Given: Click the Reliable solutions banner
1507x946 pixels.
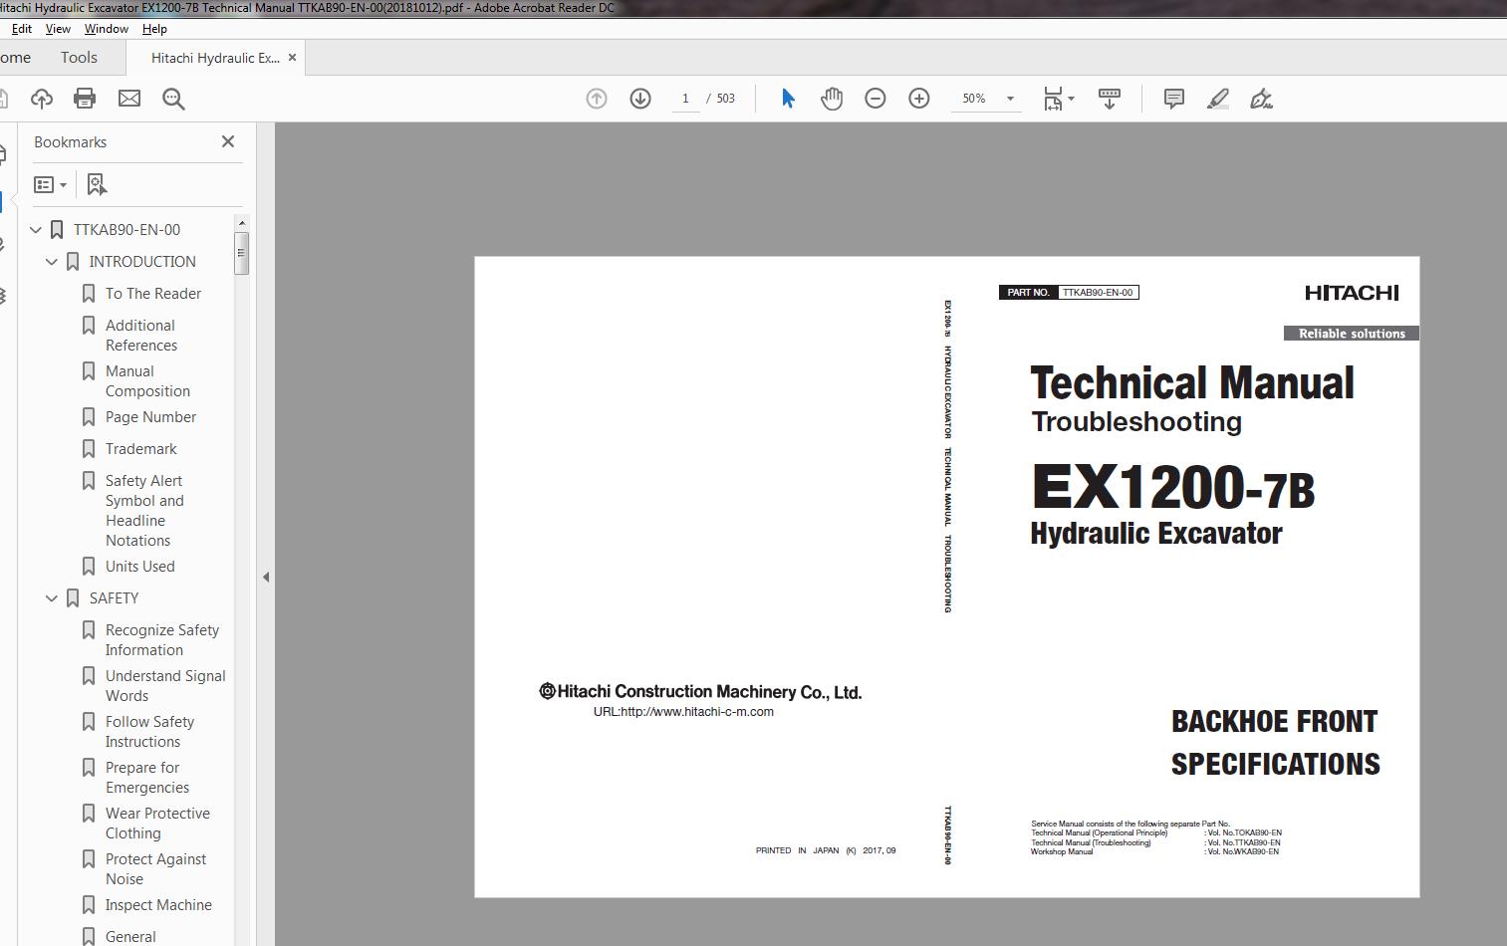Looking at the screenshot, I should click(x=1352, y=334).
